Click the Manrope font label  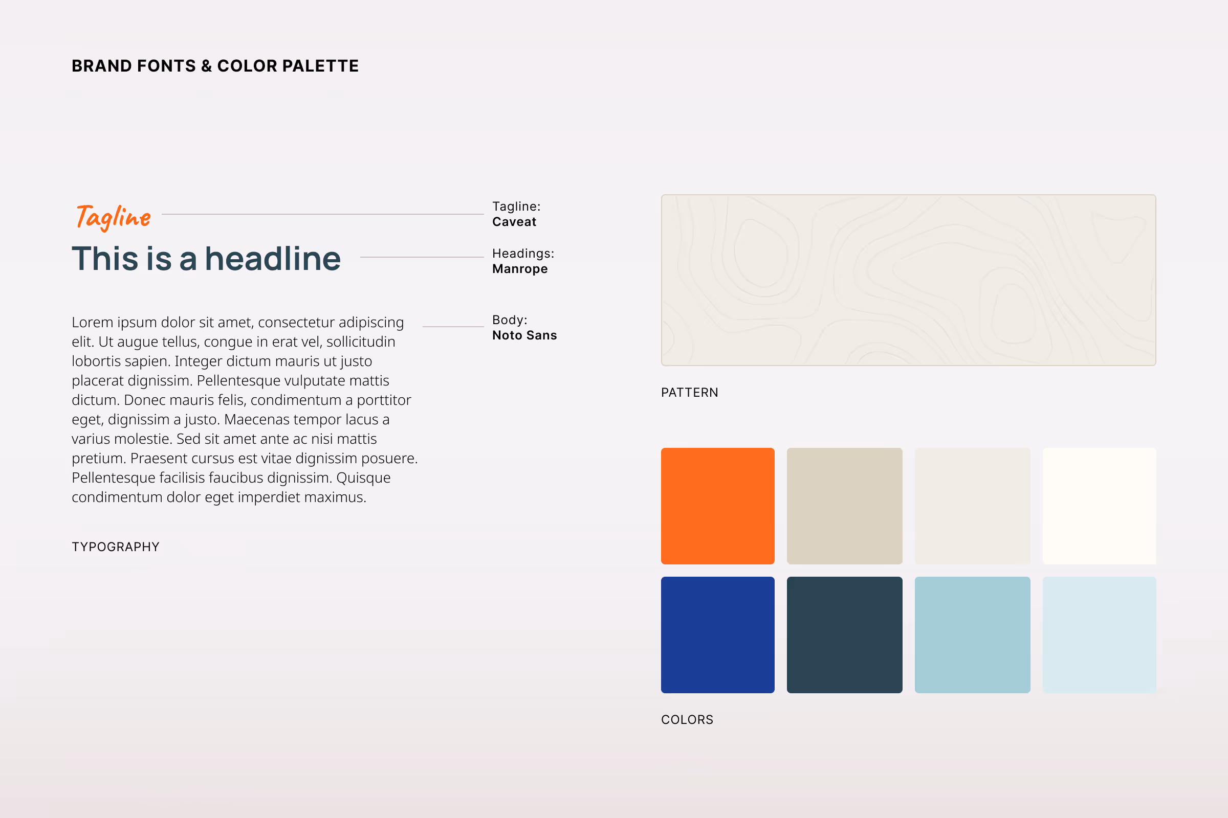pyautogui.click(x=519, y=269)
